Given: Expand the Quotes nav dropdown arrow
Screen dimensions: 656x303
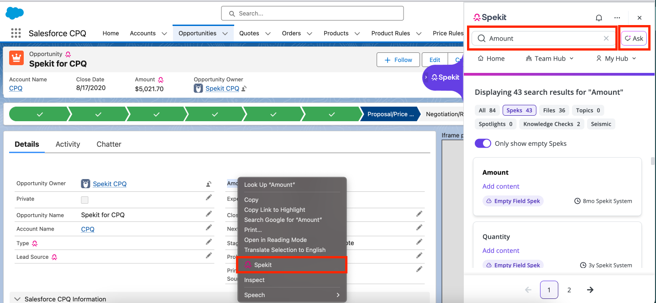Looking at the screenshot, I should [268, 34].
